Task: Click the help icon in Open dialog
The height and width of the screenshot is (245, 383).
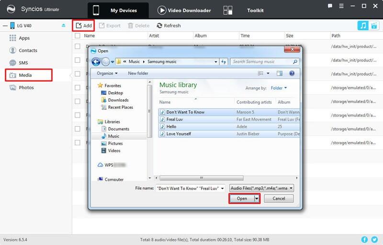Action: (291, 73)
